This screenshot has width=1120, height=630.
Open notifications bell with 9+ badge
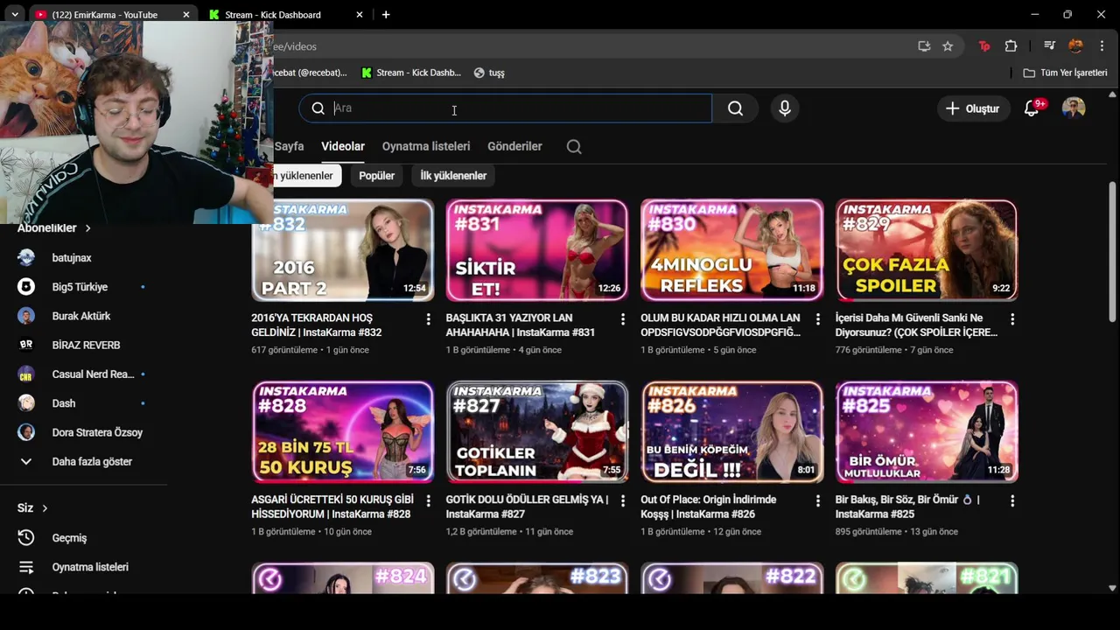(x=1032, y=108)
